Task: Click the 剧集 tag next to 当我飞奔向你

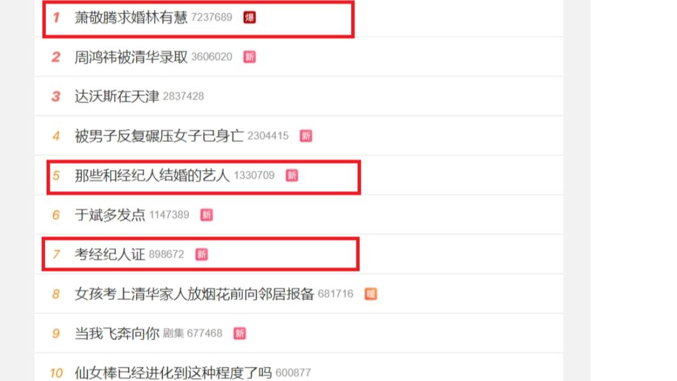Action: click(173, 334)
